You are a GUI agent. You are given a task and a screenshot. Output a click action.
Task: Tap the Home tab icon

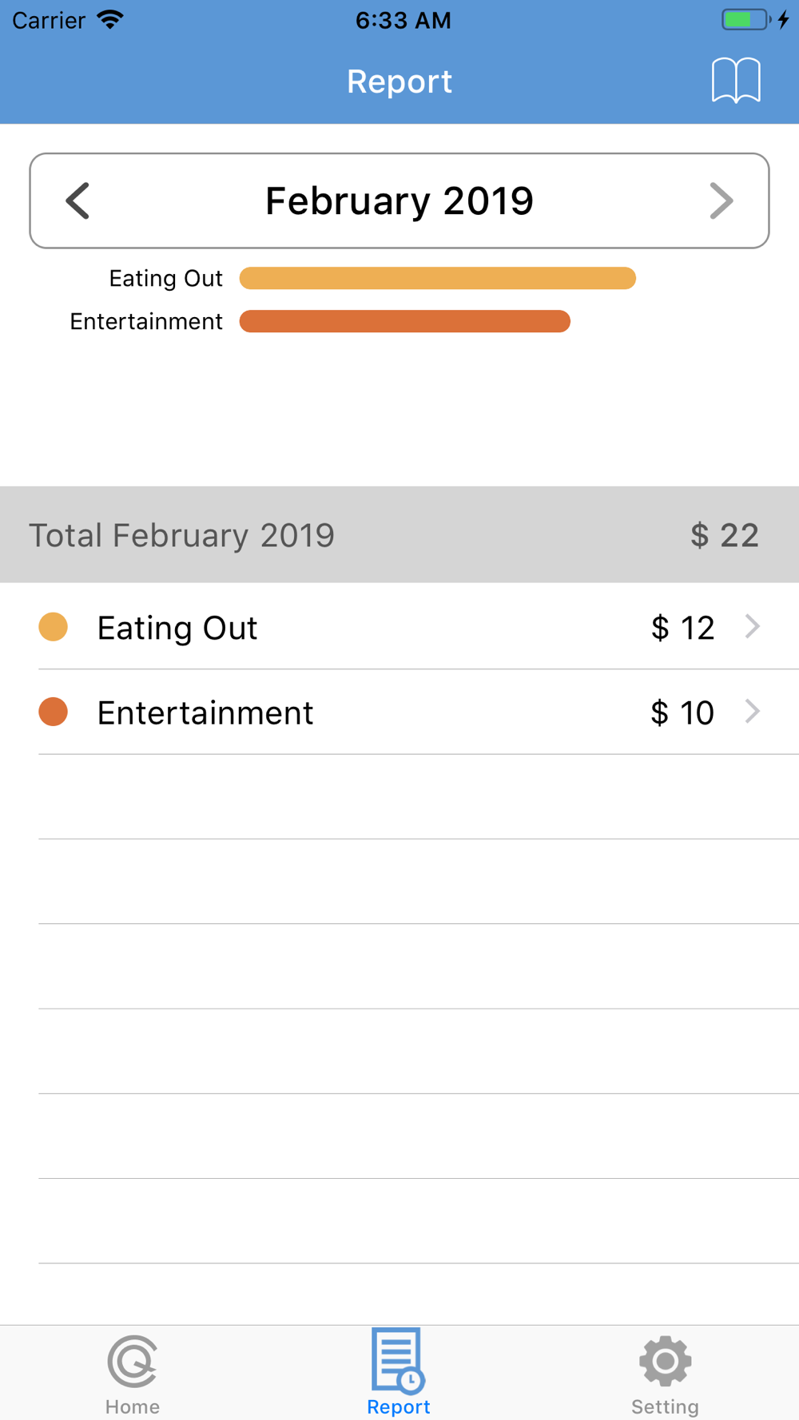(x=133, y=1361)
